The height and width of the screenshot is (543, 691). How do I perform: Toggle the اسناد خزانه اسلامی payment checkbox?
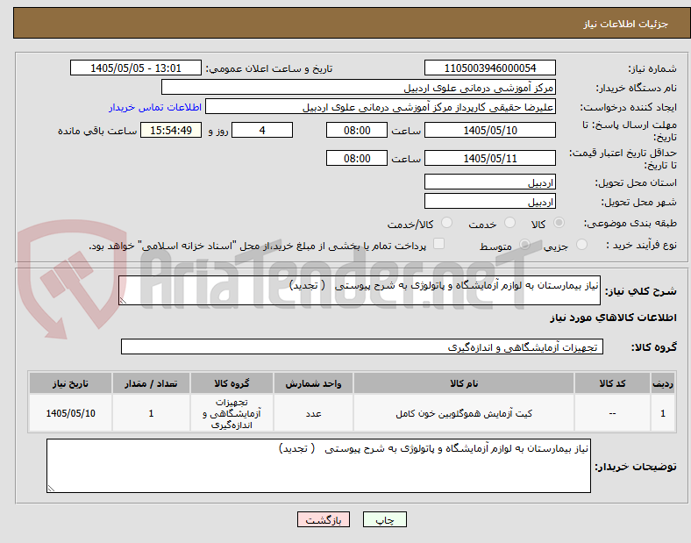439,244
